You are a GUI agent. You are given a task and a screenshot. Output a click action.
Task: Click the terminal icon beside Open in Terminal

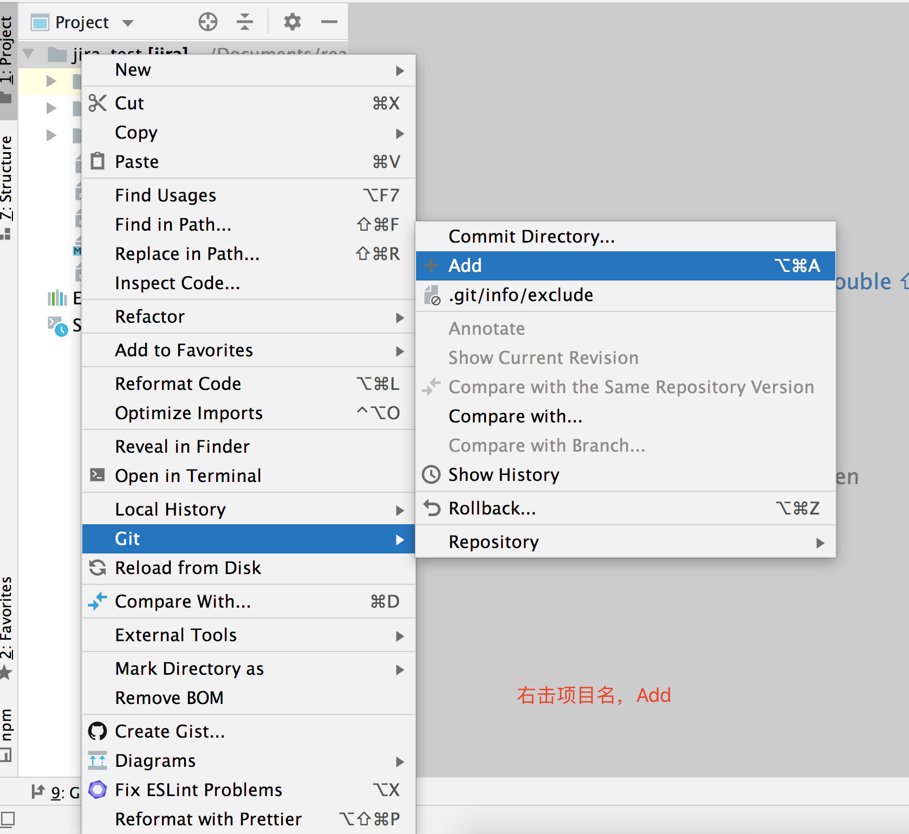pyautogui.click(x=98, y=475)
